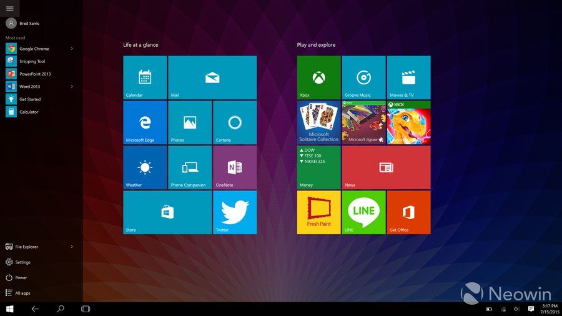The width and height of the screenshot is (562, 316).
Task: Open the Phone Companion tile
Action: (x=190, y=167)
